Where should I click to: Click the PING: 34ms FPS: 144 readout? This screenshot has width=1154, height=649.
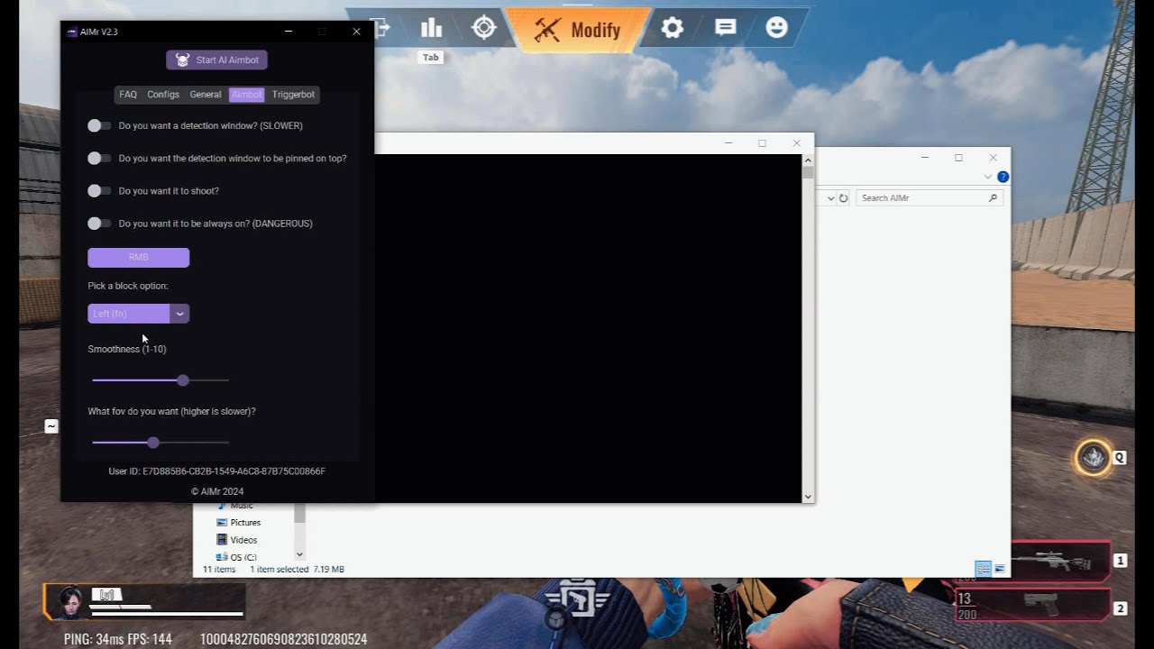[x=118, y=639]
